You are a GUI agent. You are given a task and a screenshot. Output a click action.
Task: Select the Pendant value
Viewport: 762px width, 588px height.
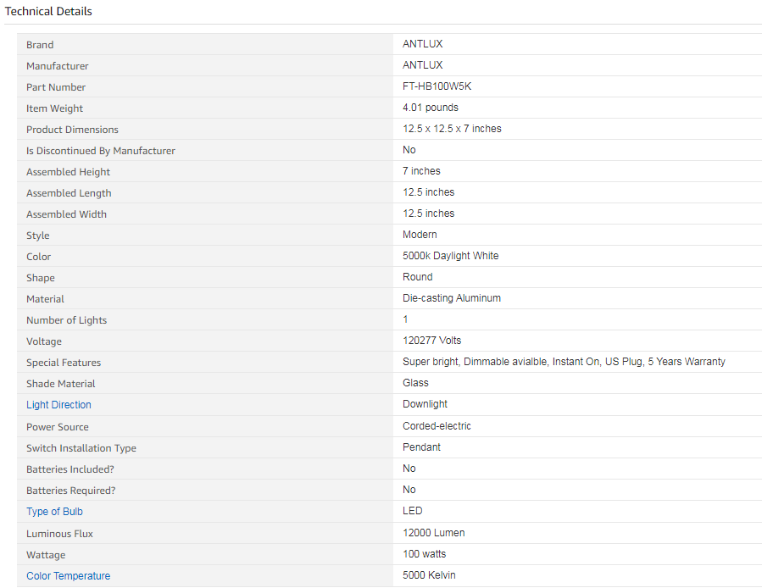422,447
